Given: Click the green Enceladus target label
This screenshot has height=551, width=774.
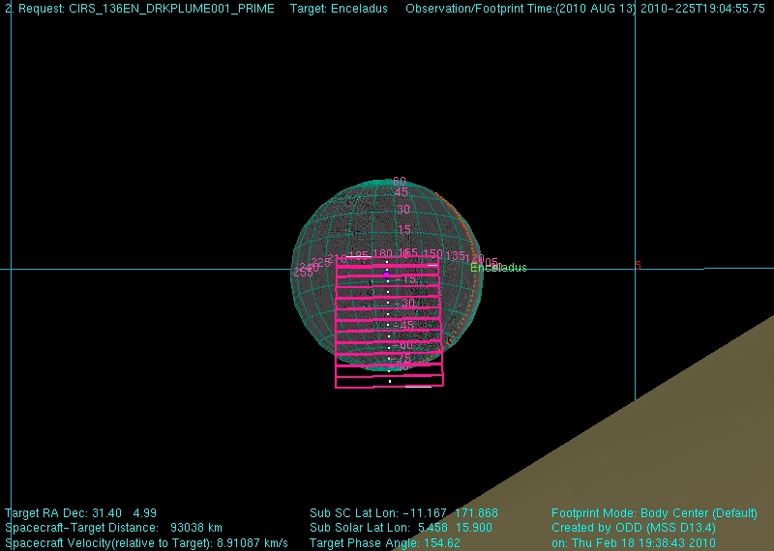Looking at the screenshot, I should tap(499, 268).
